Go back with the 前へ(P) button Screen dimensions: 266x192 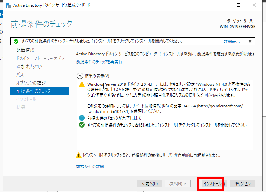[149, 183]
